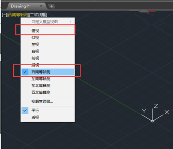Click the UCS axis origin icon
Screen dimensions: 173x149
(x=153, y=121)
